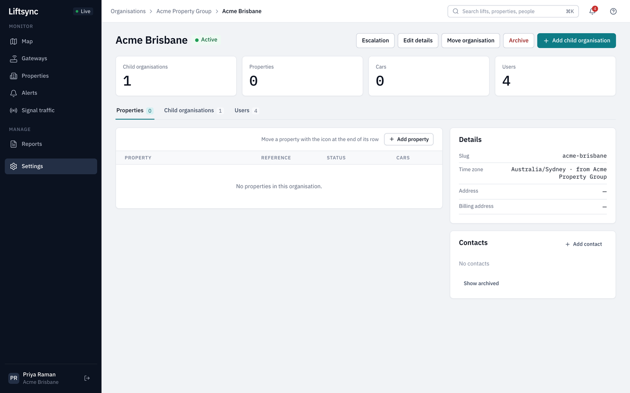Click the Reports document icon
The image size is (630, 393).
(x=13, y=144)
